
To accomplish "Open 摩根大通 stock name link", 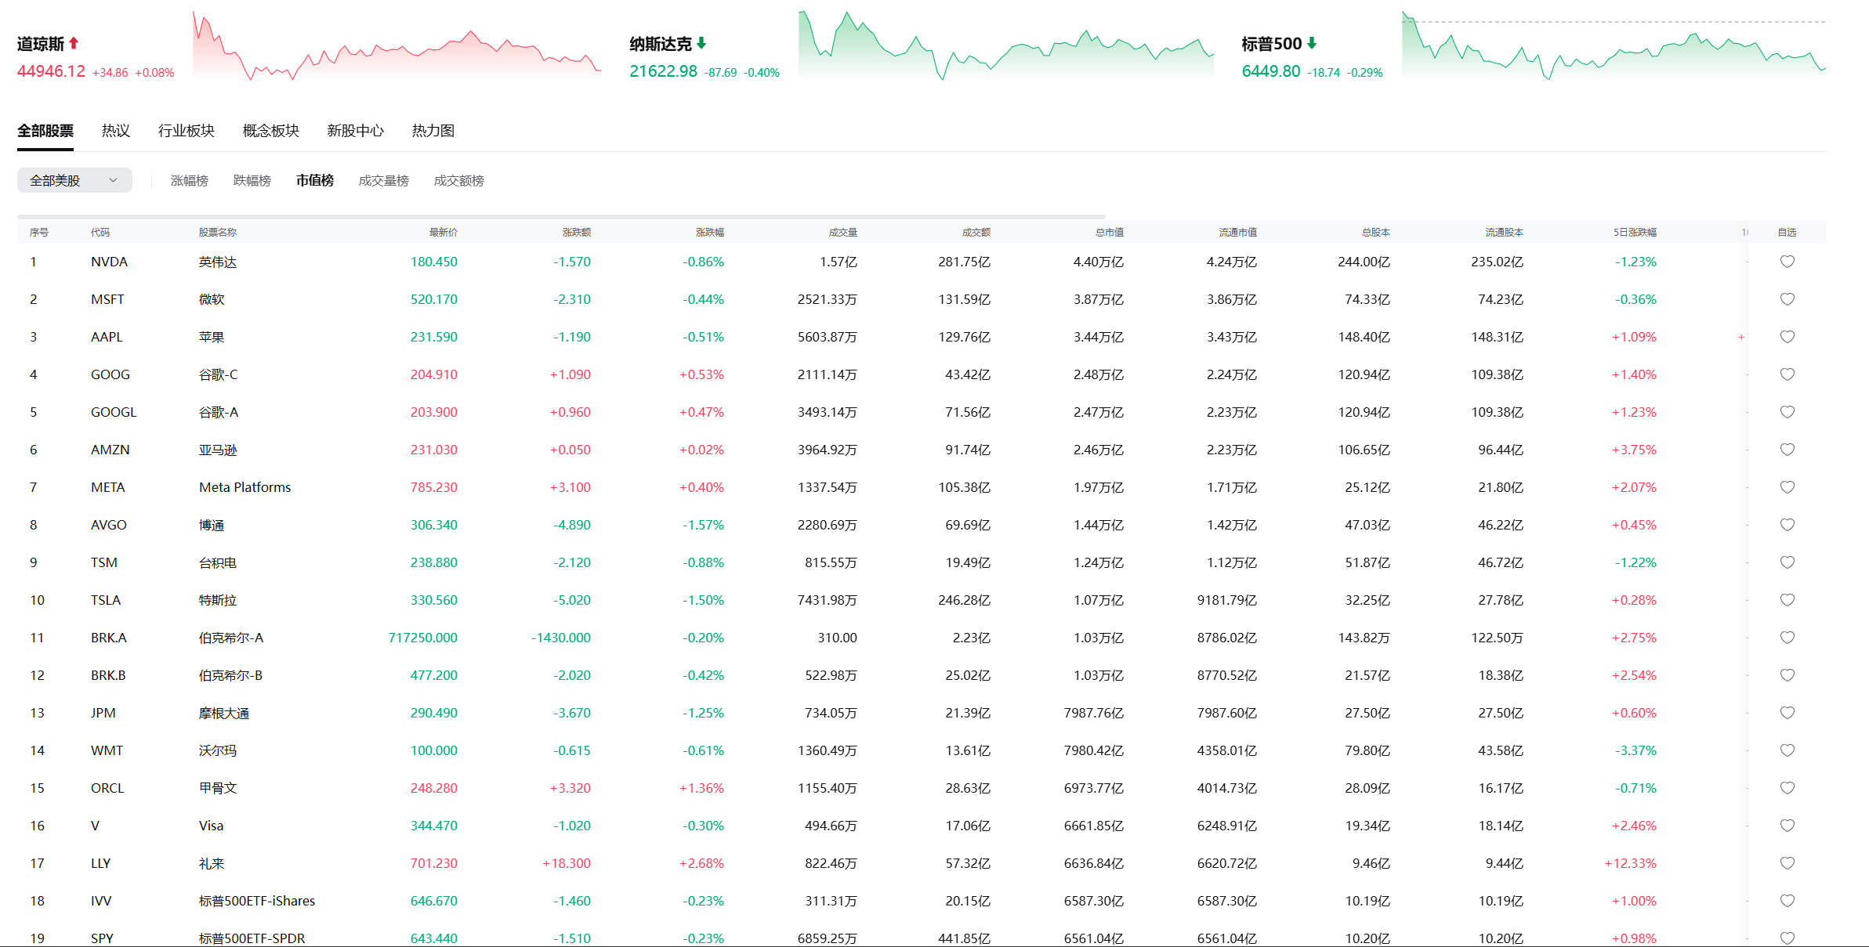I will pyautogui.click(x=224, y=713).
